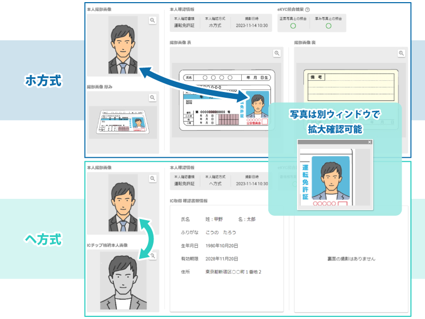Click the 氏名 row in IC取得 information
The width and height of the screenshot is (425, 319).
pyautogui.click(x=218, y=219)
